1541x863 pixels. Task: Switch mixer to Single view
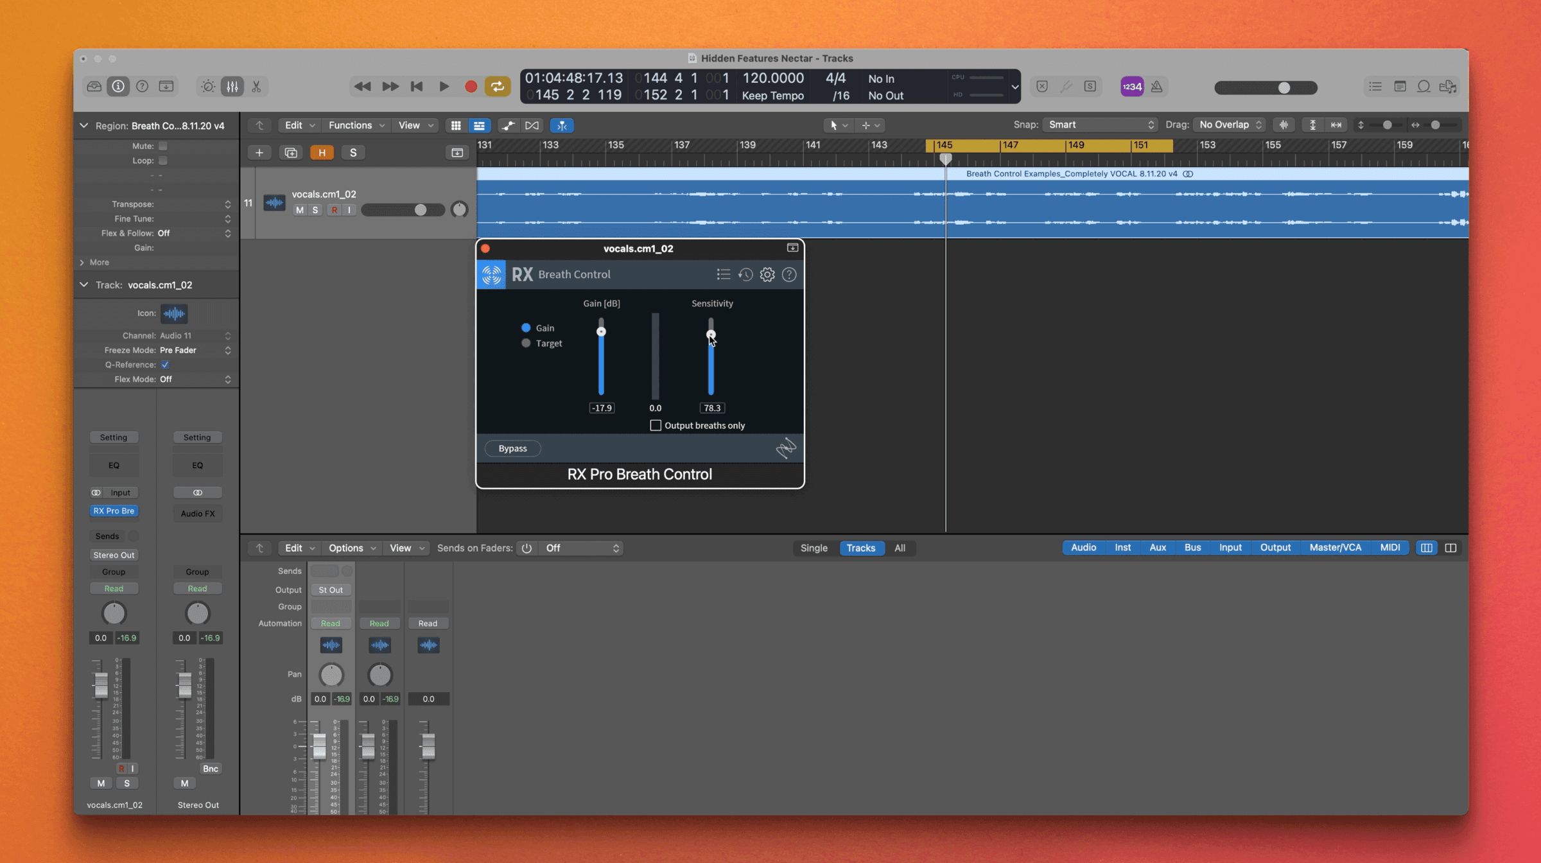[814, 548]
